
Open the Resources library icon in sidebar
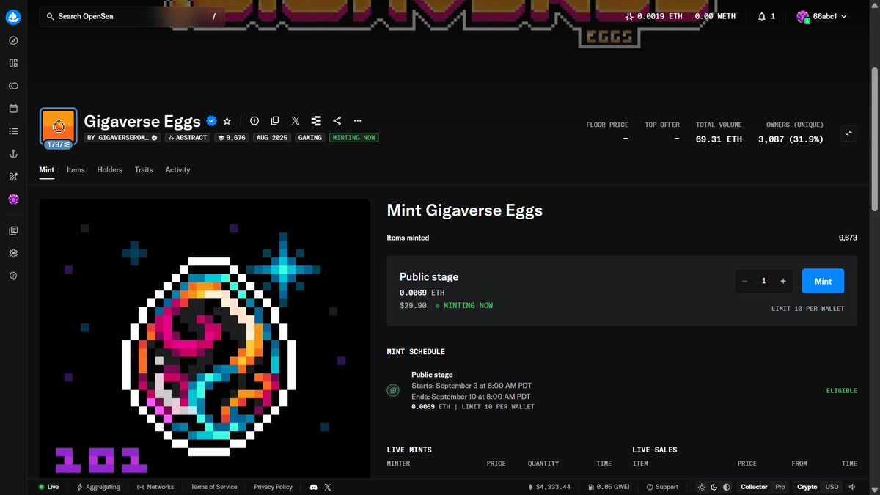pos(13,230)
